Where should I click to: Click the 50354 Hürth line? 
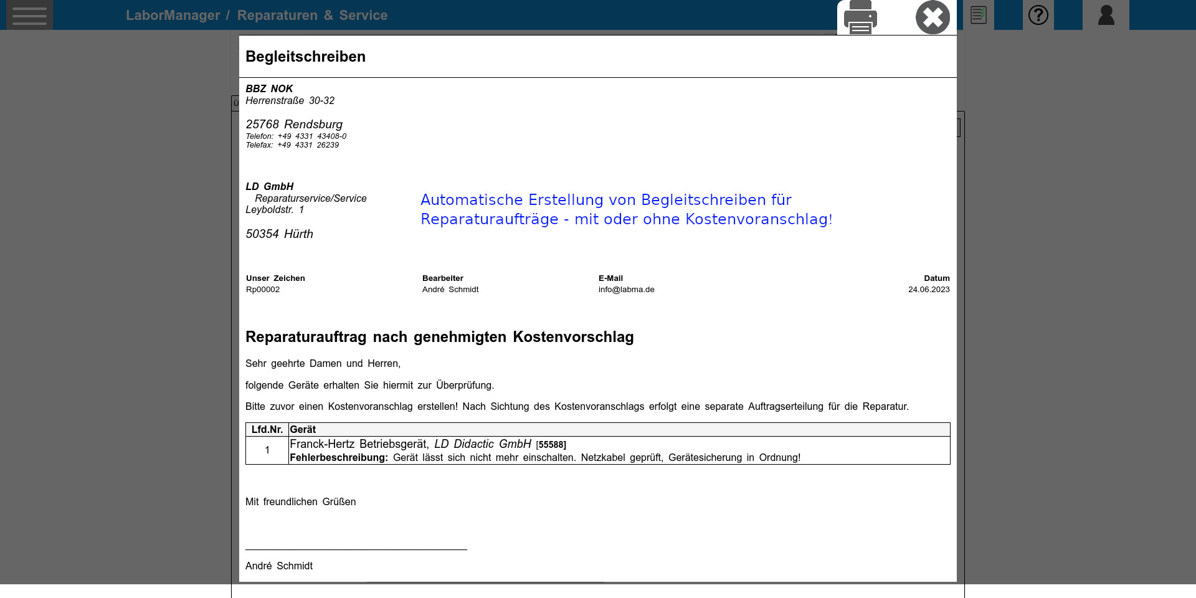(279, 234)
